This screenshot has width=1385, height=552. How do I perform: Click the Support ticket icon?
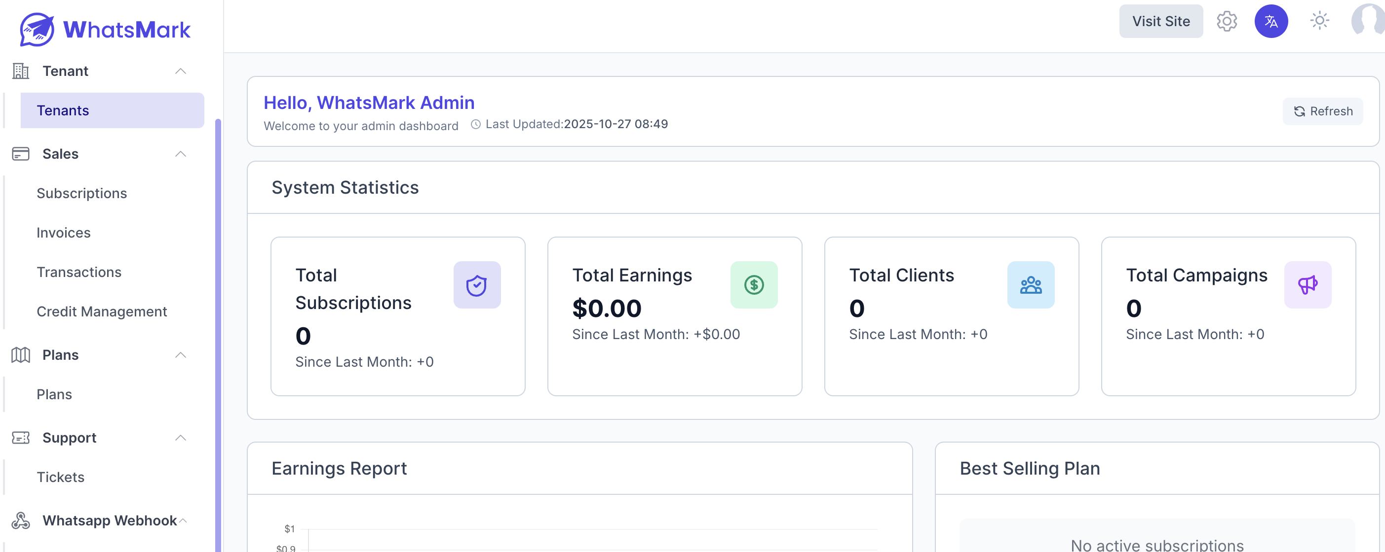tap(20, 438)
